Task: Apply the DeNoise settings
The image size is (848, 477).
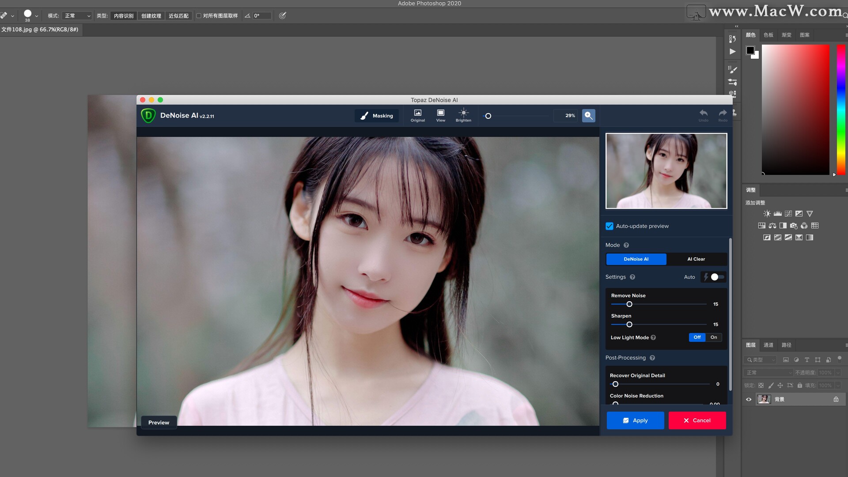Action: pos(635,420)
